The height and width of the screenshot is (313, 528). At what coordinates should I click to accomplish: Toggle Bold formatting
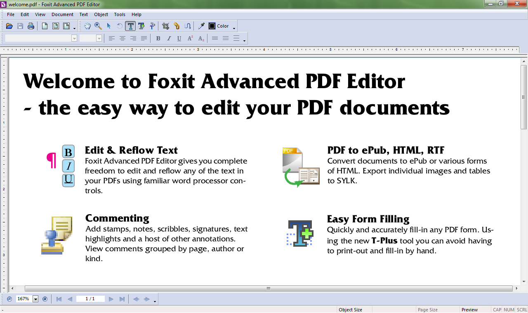pyautogui.click(x=158, y=38)
